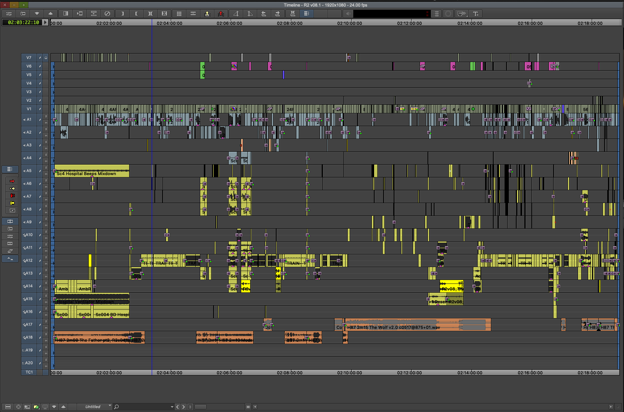Viewport: 624px width, 412px height.
Task: Click the A20 track label
Action: tap(29, 363)
